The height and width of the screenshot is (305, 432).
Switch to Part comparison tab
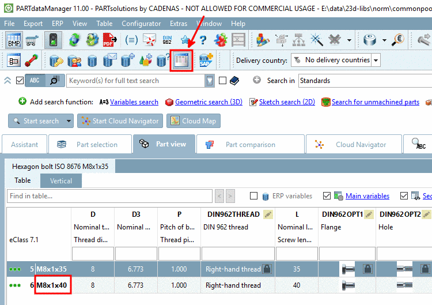[x=250, y=144]
